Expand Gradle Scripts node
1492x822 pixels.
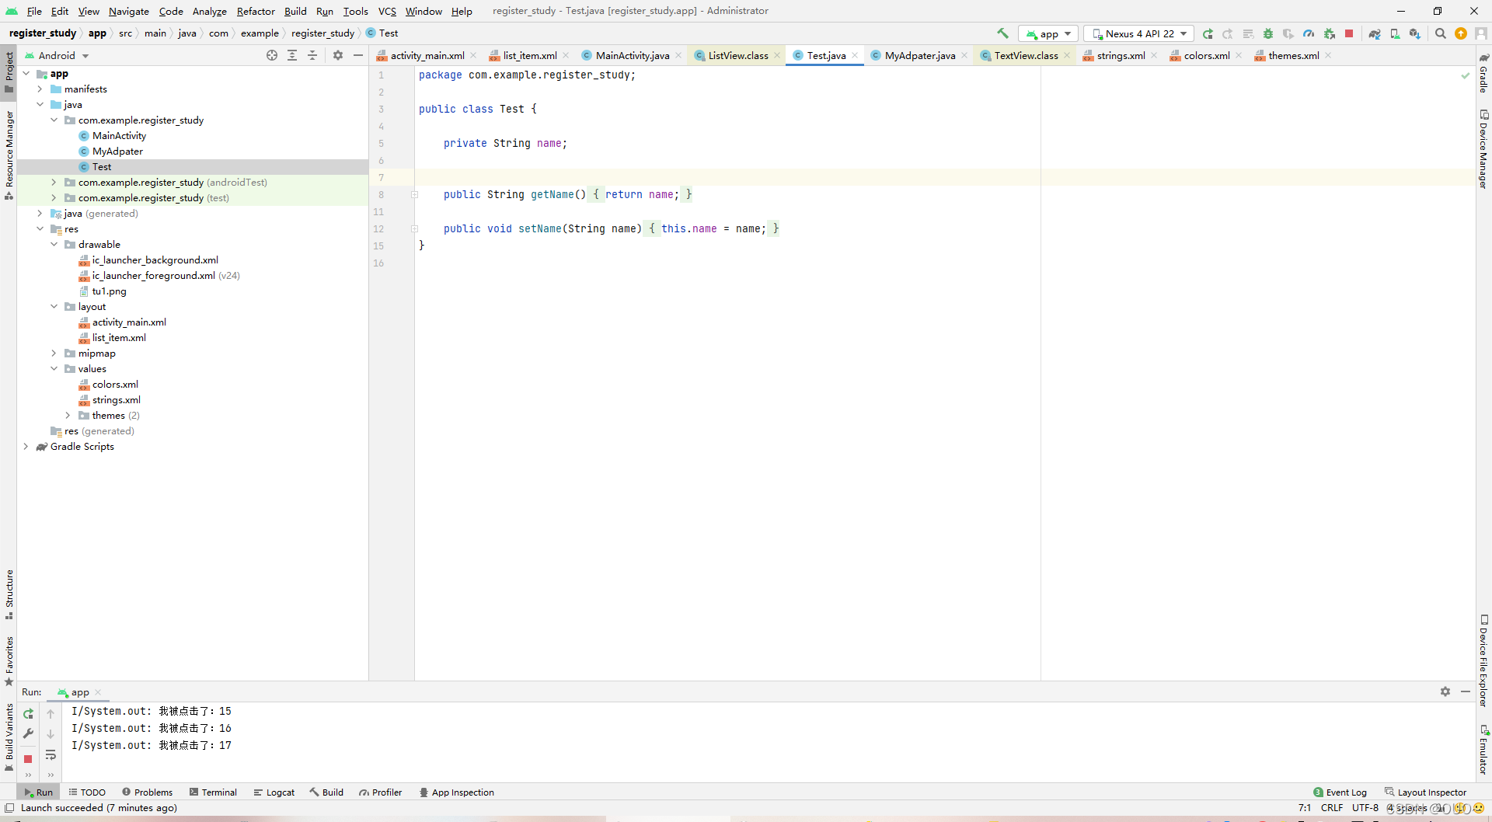26,447
